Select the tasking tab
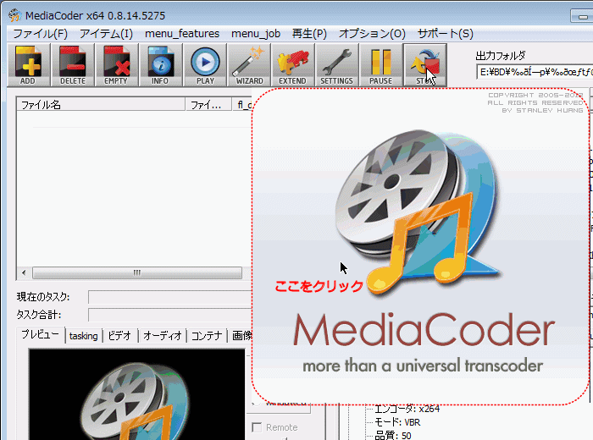This screenshot has height=440, width=593. pos(83,336)
